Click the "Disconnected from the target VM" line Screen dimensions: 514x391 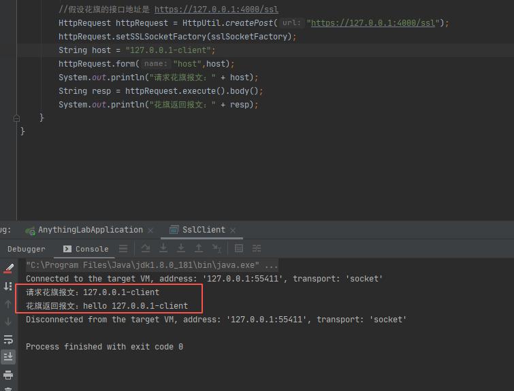click(x=216, y=320)
